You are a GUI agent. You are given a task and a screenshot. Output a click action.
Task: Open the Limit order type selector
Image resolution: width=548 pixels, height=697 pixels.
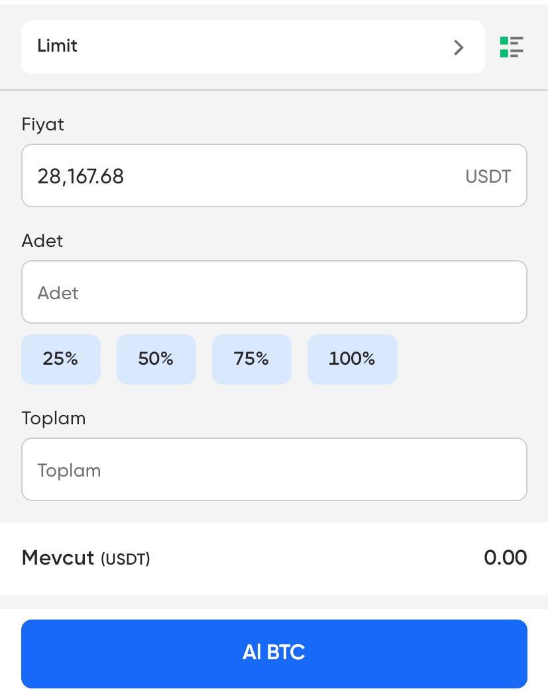[252, 47]
